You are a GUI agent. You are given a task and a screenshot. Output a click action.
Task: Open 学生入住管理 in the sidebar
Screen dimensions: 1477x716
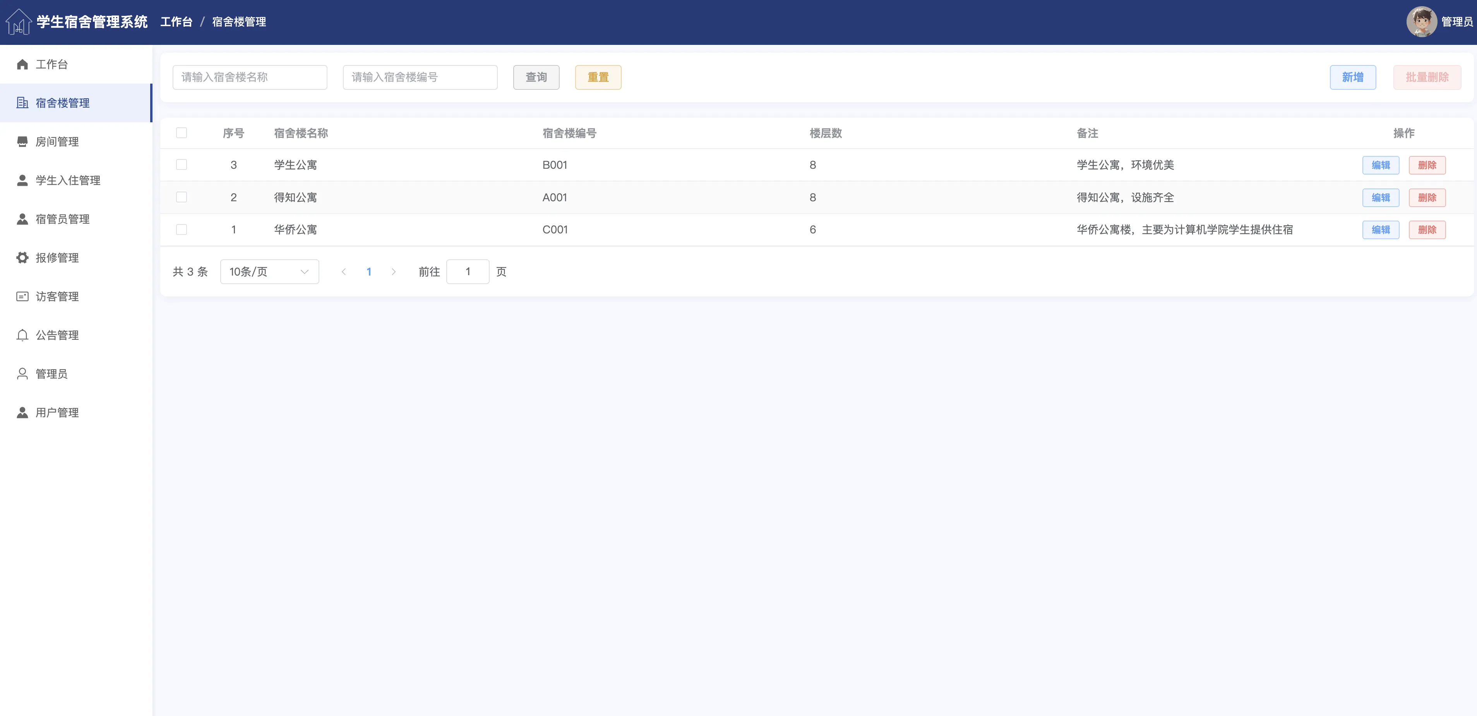point(68,180)
